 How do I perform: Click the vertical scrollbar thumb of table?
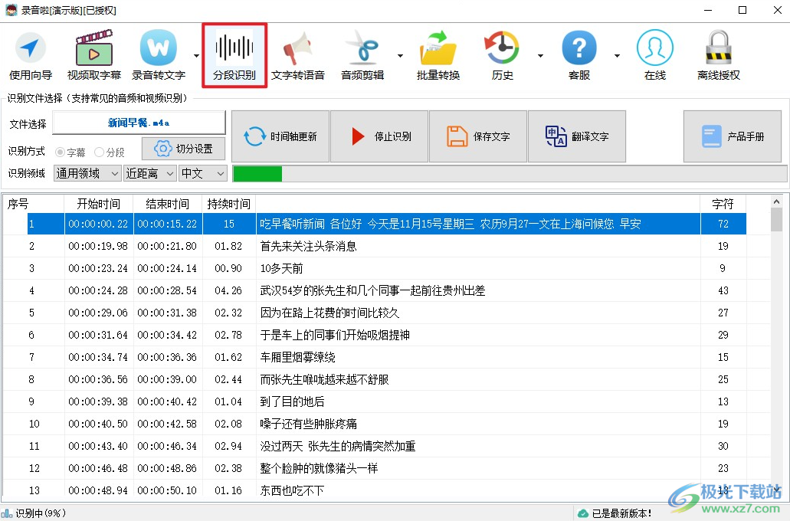coord(776,219)
